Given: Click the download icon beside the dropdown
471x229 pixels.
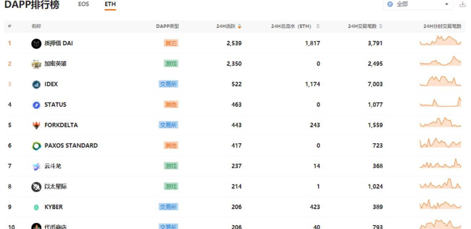Looking at the screenshot, I should tap(463, 4).
